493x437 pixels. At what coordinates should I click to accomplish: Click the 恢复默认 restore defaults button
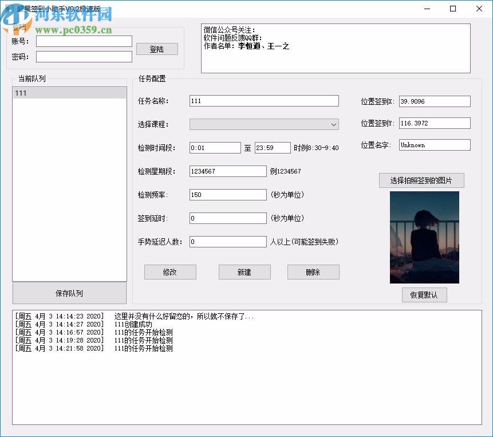pos(424,294)
